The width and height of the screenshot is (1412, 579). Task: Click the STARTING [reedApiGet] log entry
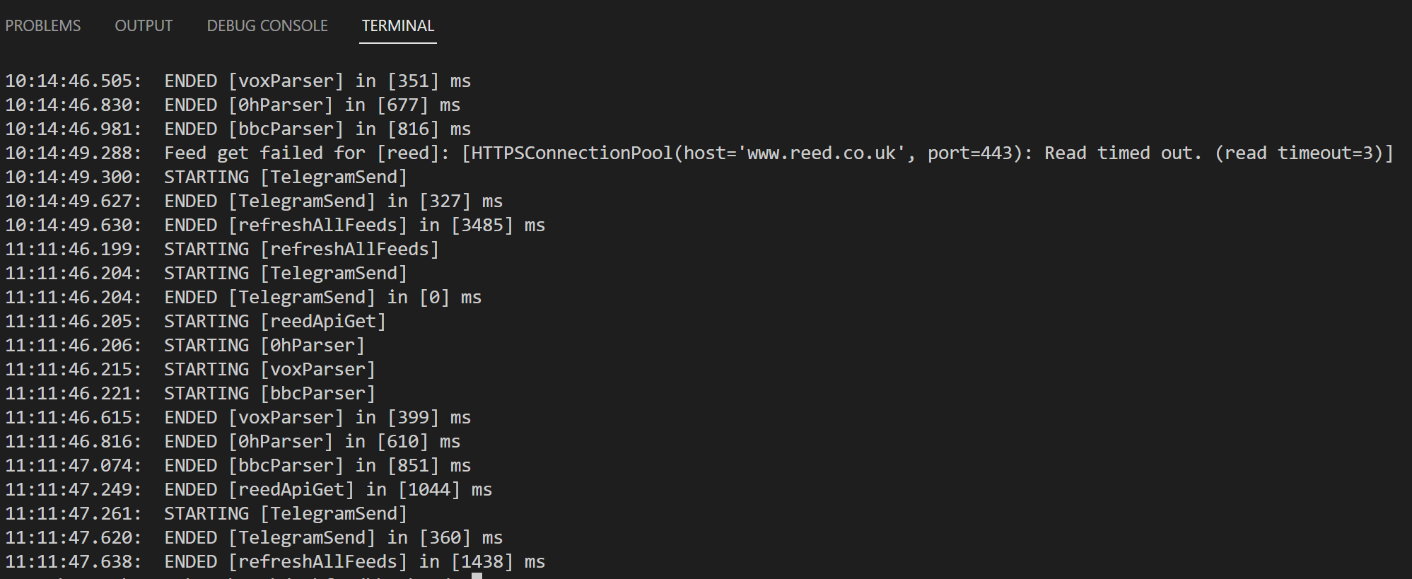tap(196, 321)
